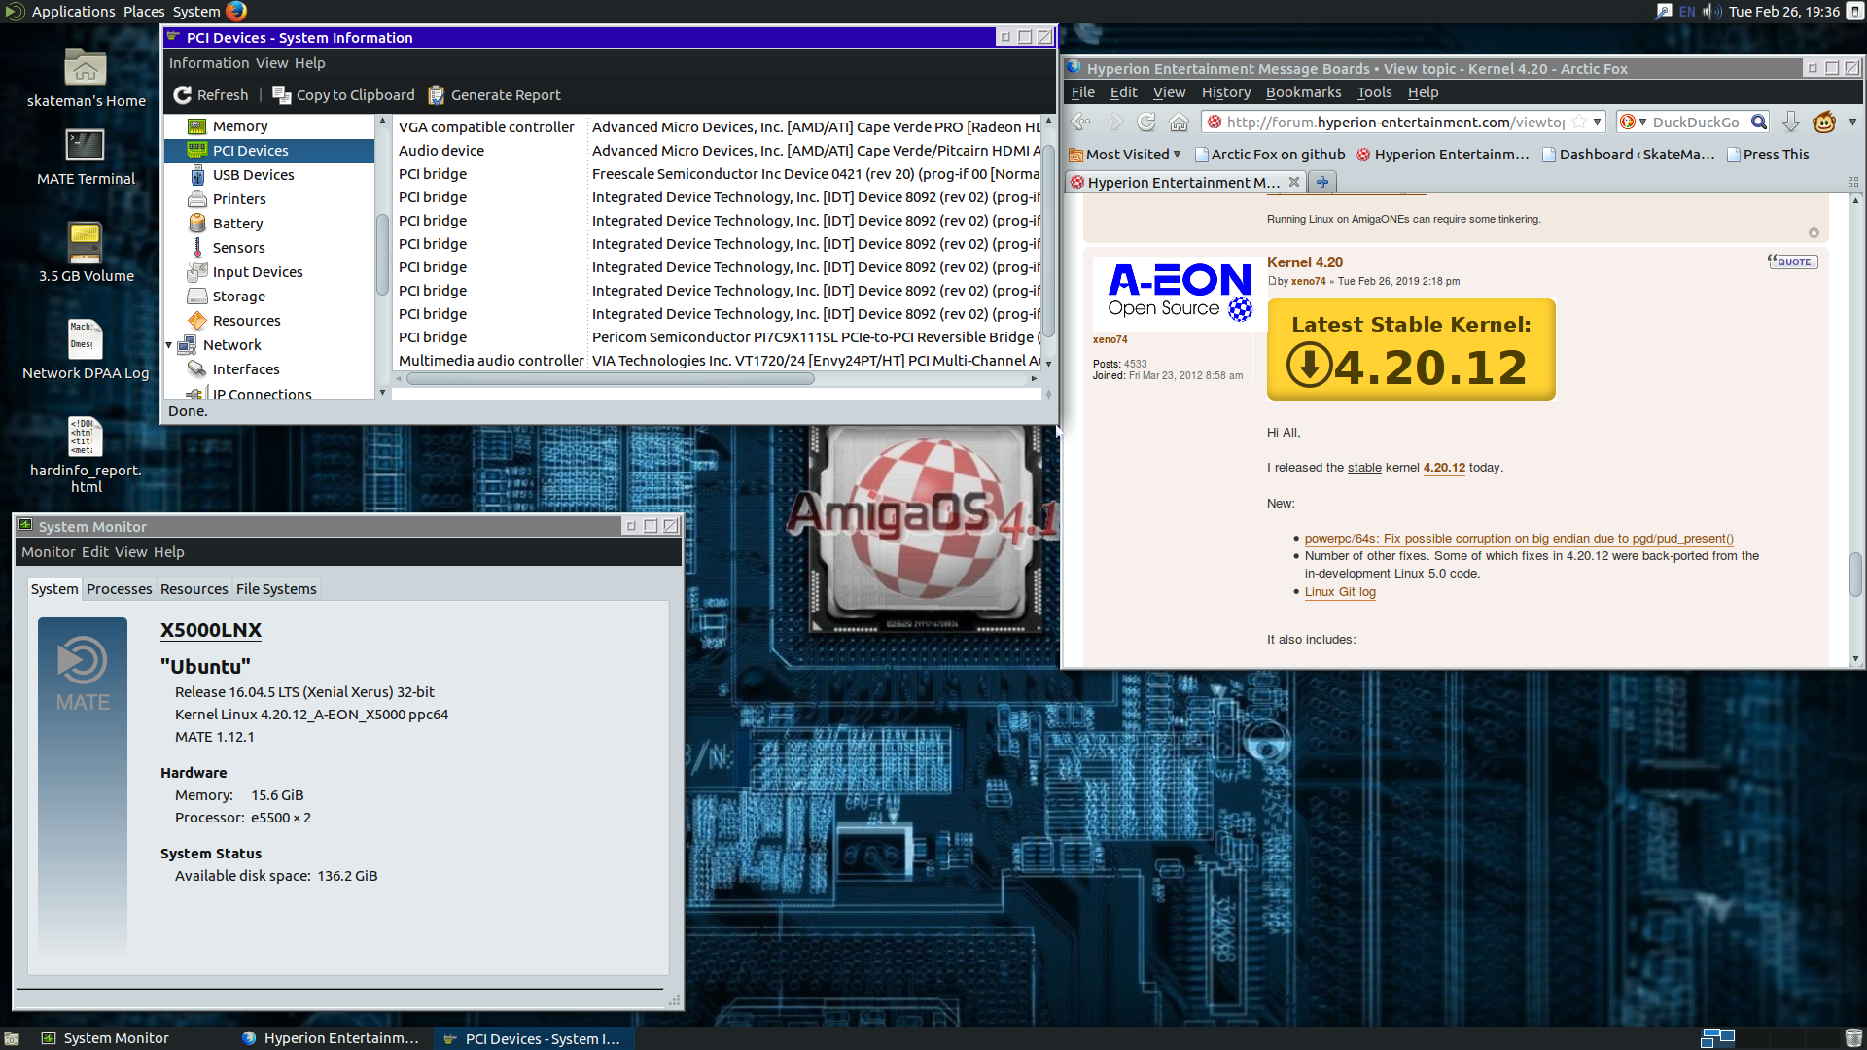Click the monkey extension icon in the browser
The image size is (1867, 1050).
pyautogui.click(x=1824, y=122)
